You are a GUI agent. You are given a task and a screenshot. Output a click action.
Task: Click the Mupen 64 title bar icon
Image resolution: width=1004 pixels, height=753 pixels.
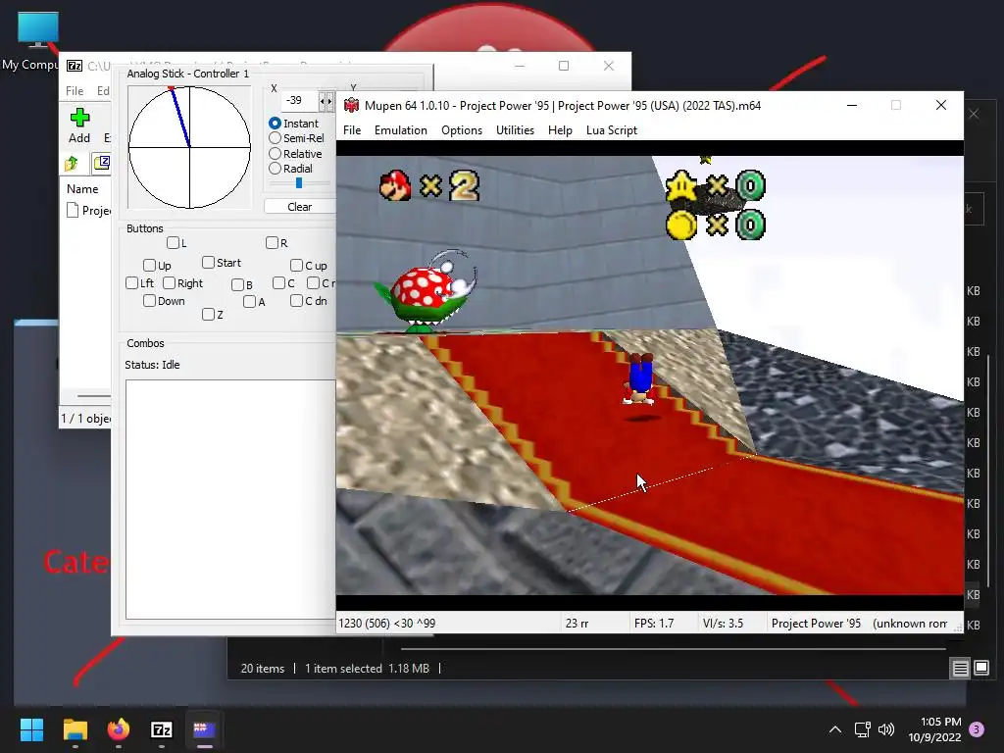pos(351,105)
